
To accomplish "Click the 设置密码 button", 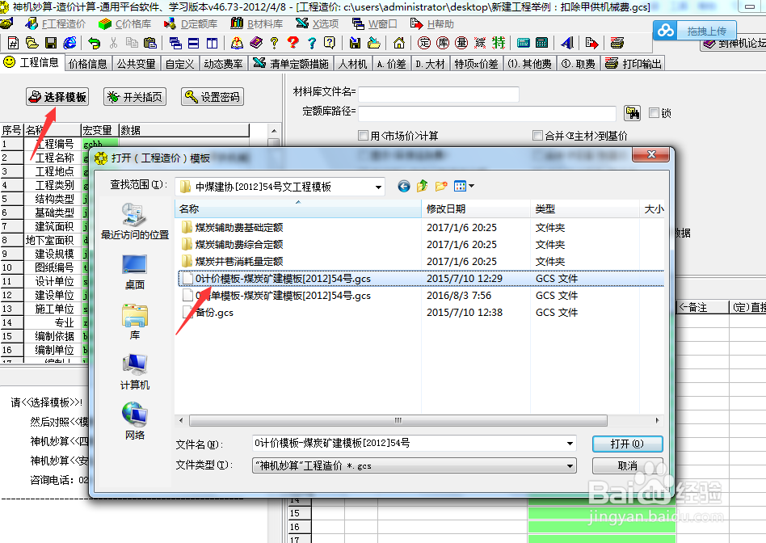I will [213, 97].
